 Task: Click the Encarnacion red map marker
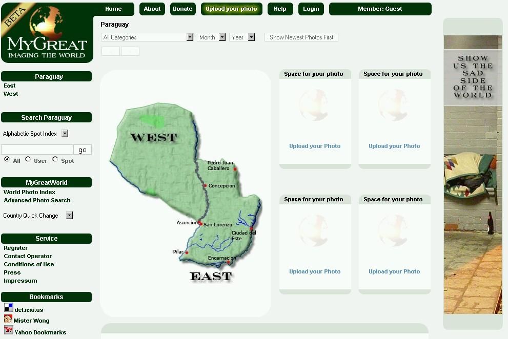[x=229, y=262]
